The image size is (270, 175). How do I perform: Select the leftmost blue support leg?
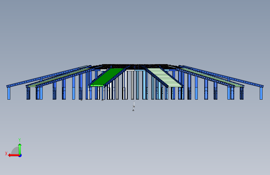coord(9,93)
